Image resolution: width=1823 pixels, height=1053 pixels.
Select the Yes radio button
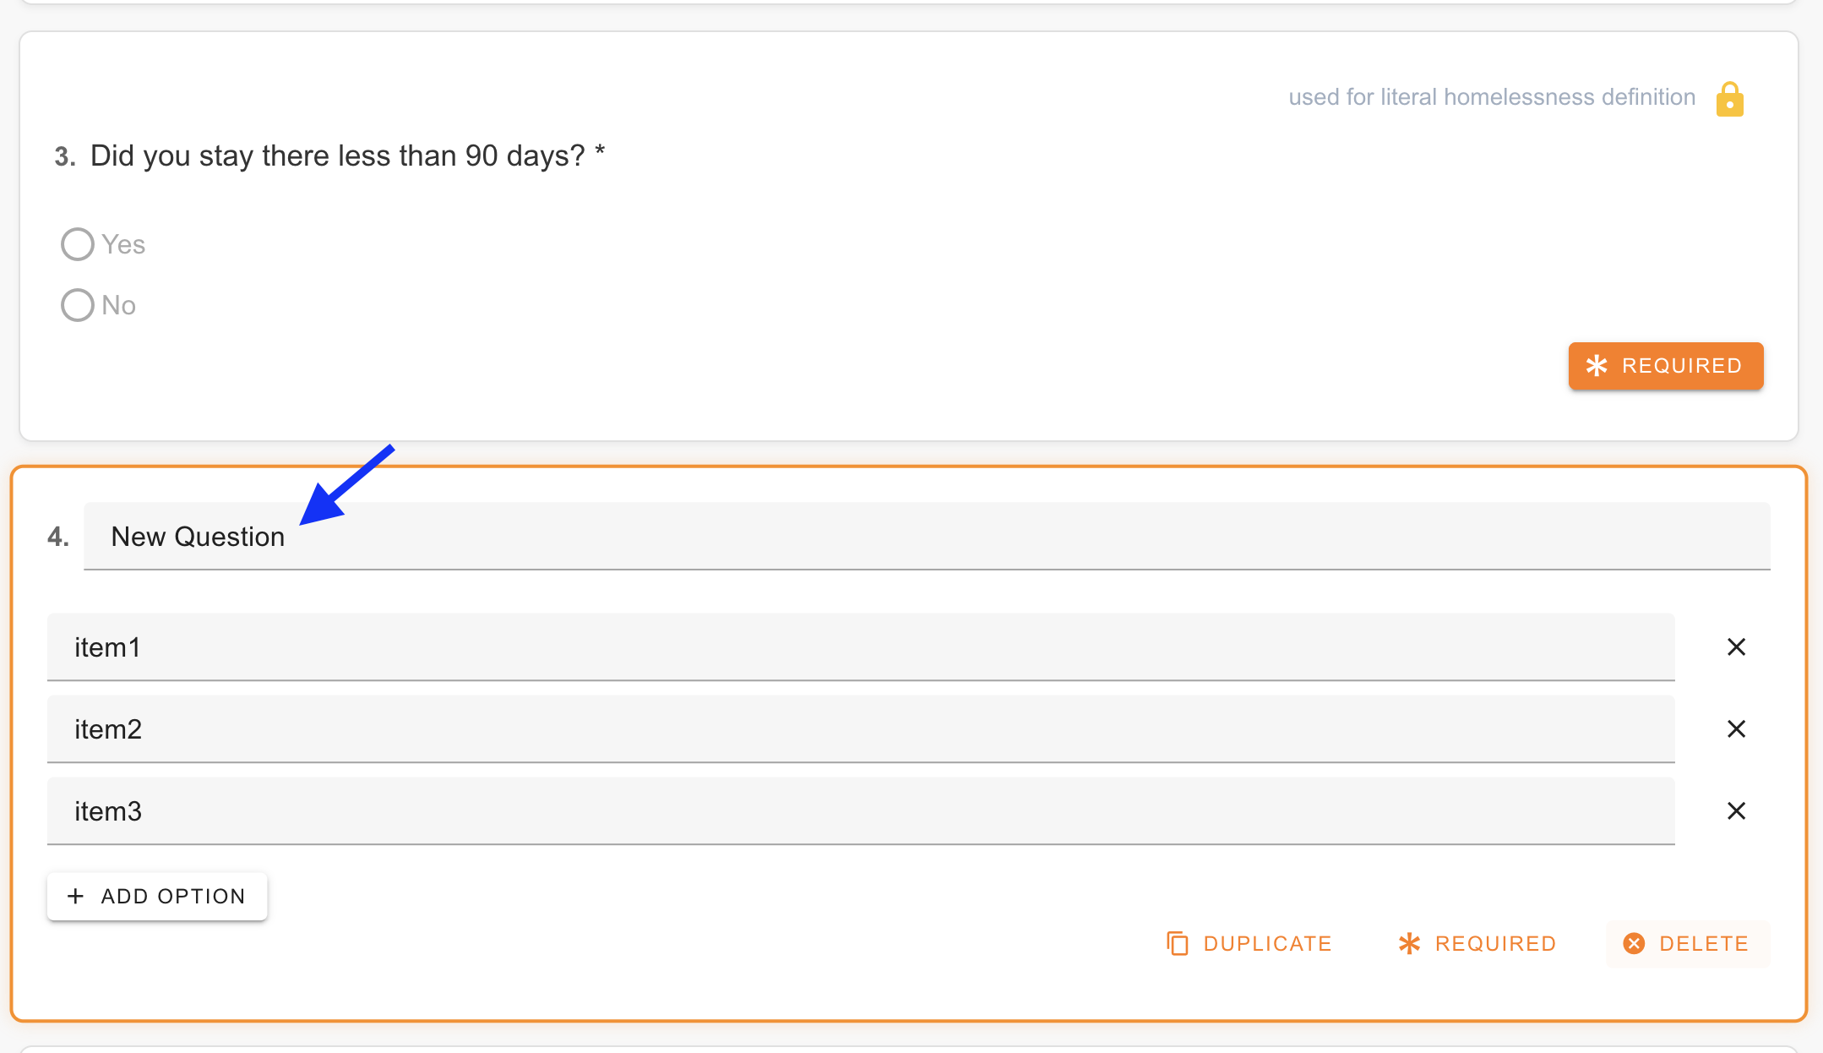[77, 243]
